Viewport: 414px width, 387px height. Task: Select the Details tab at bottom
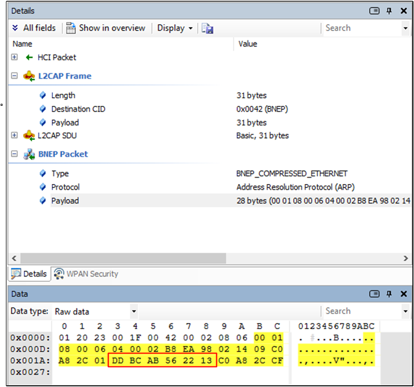click(29, 274)
